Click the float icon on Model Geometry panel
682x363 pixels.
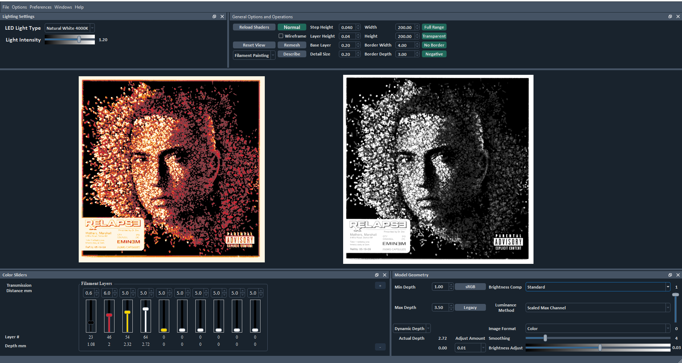click(x=669, y=275)
